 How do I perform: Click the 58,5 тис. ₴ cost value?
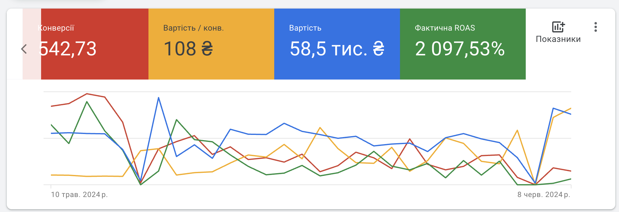pyautogui.click(x=337, y=49)
